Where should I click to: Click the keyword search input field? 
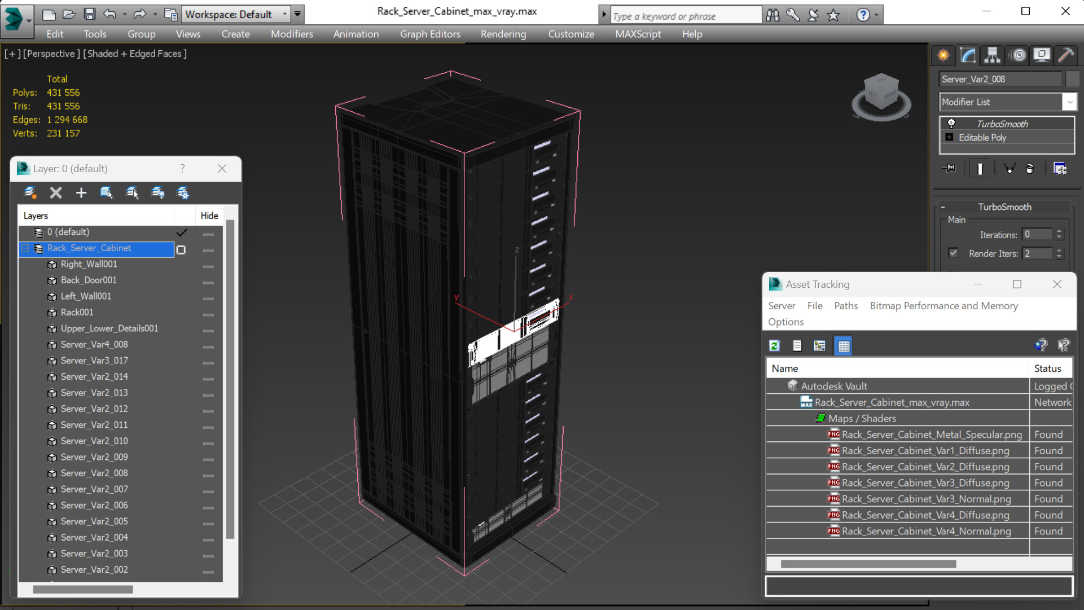(x=685, y=16)
